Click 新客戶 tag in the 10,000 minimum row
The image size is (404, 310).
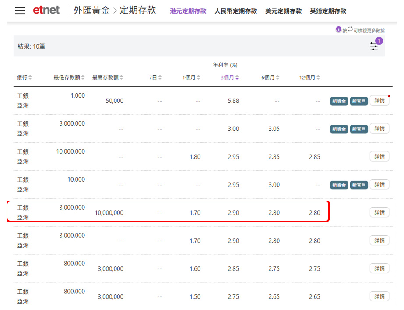point(358,185)
